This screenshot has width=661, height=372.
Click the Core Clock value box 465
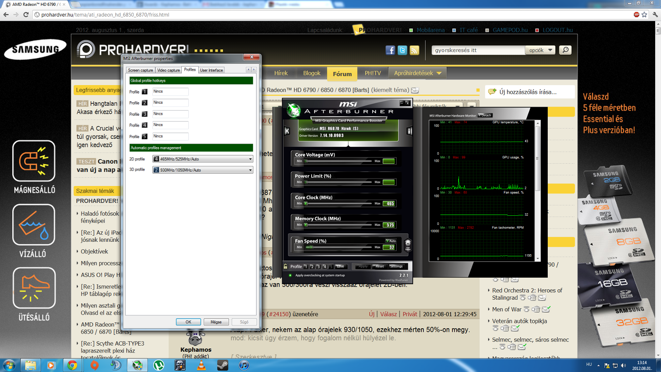389,203
